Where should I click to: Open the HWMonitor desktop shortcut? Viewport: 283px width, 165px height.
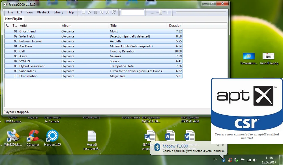tap(13, 120)
